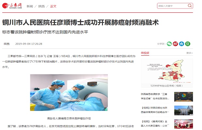Open 陕西日报社与陕西省体育局 video link
The width and height of the screenshot is (202, 130).
(x=155, y=110)
